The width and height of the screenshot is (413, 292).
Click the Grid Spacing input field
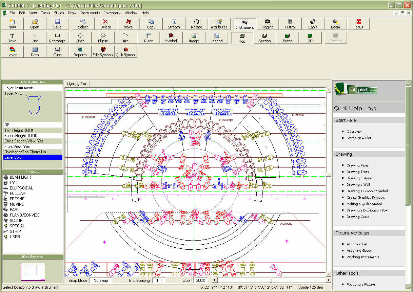[x=159, y=280]
